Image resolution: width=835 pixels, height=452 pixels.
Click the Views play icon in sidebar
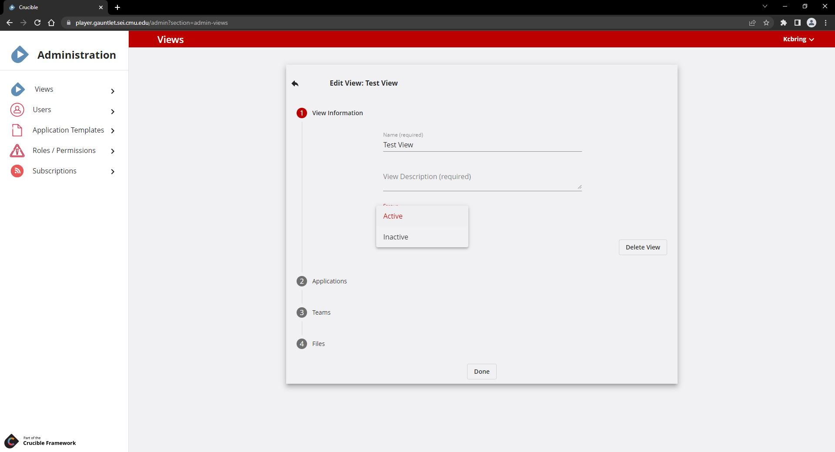18,90
